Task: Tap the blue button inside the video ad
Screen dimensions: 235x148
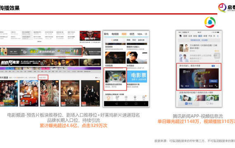Action: click(213, 81)
